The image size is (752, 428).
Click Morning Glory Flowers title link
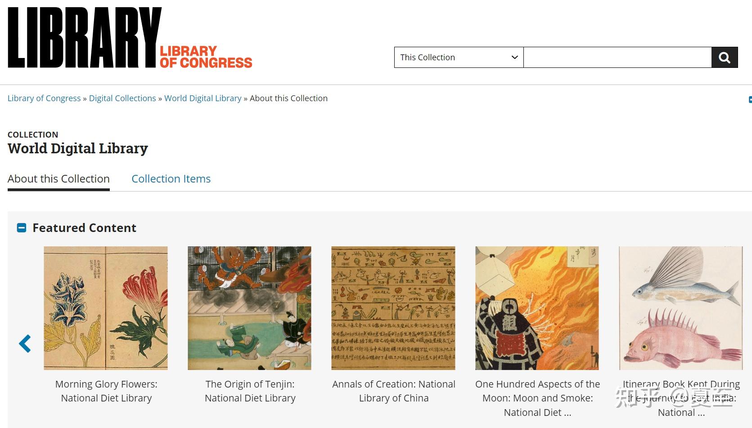[x=106, y=391]
